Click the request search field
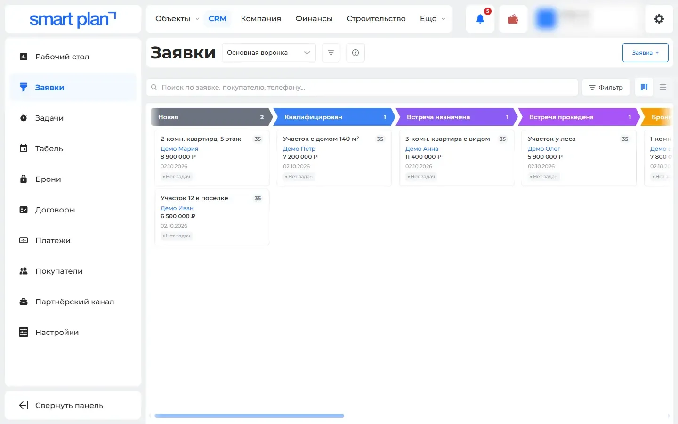 pos(362,87)
